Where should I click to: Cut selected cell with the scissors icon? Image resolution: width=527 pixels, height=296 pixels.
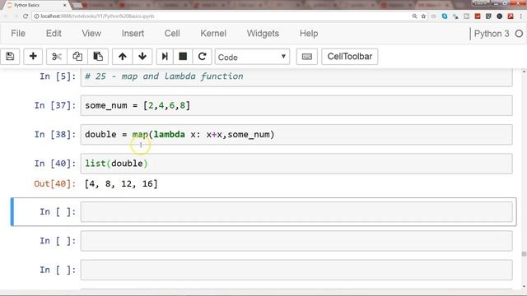pyautogui.click(x=57, y=57)
